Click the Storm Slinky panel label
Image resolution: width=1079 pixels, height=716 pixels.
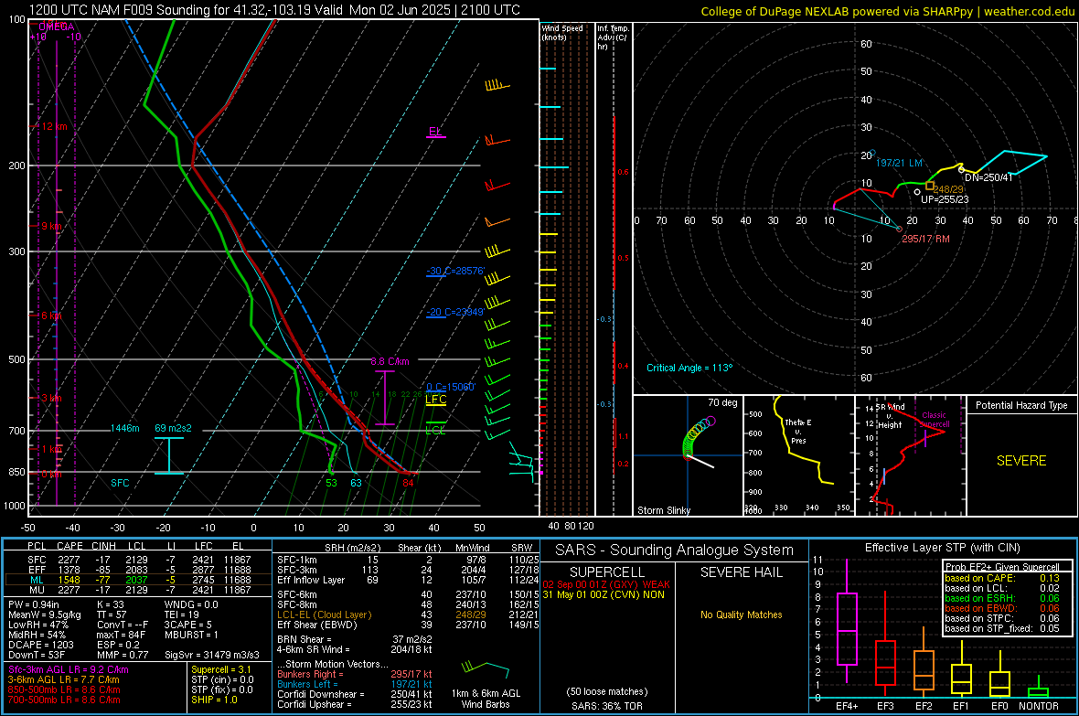pos(663,510)
